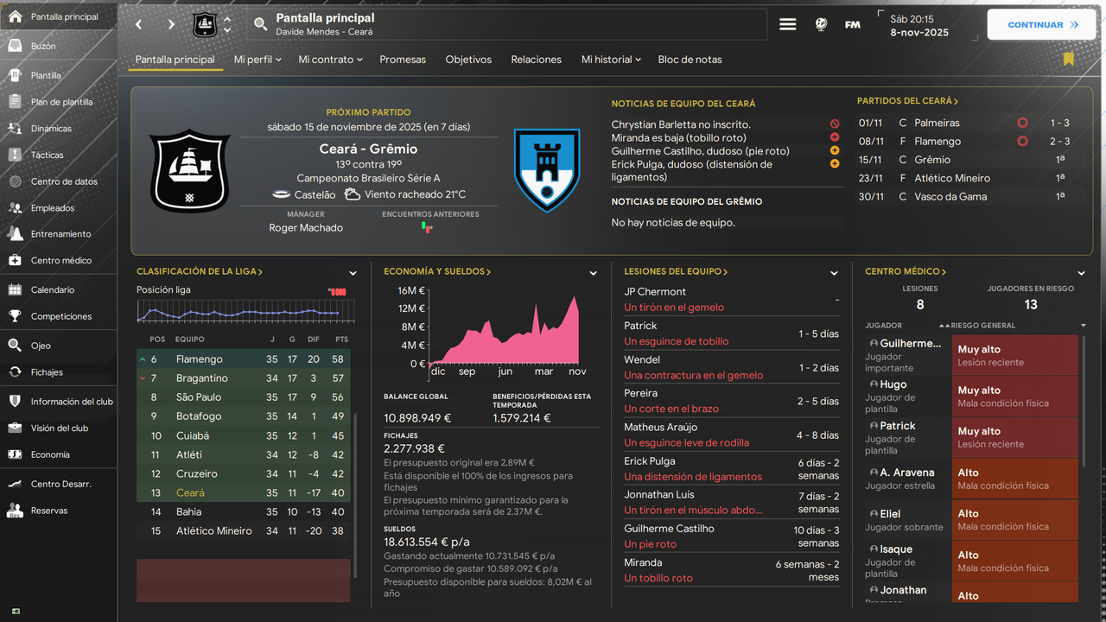Viewport: 1106px width, 622px height.
Task: Go forward with the right arrow
Action: point(171,25)
